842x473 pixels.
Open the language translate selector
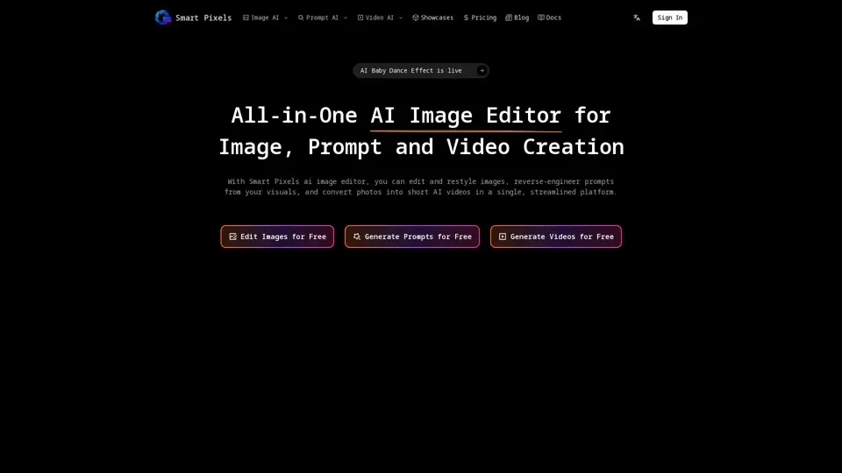pos(637,18)
